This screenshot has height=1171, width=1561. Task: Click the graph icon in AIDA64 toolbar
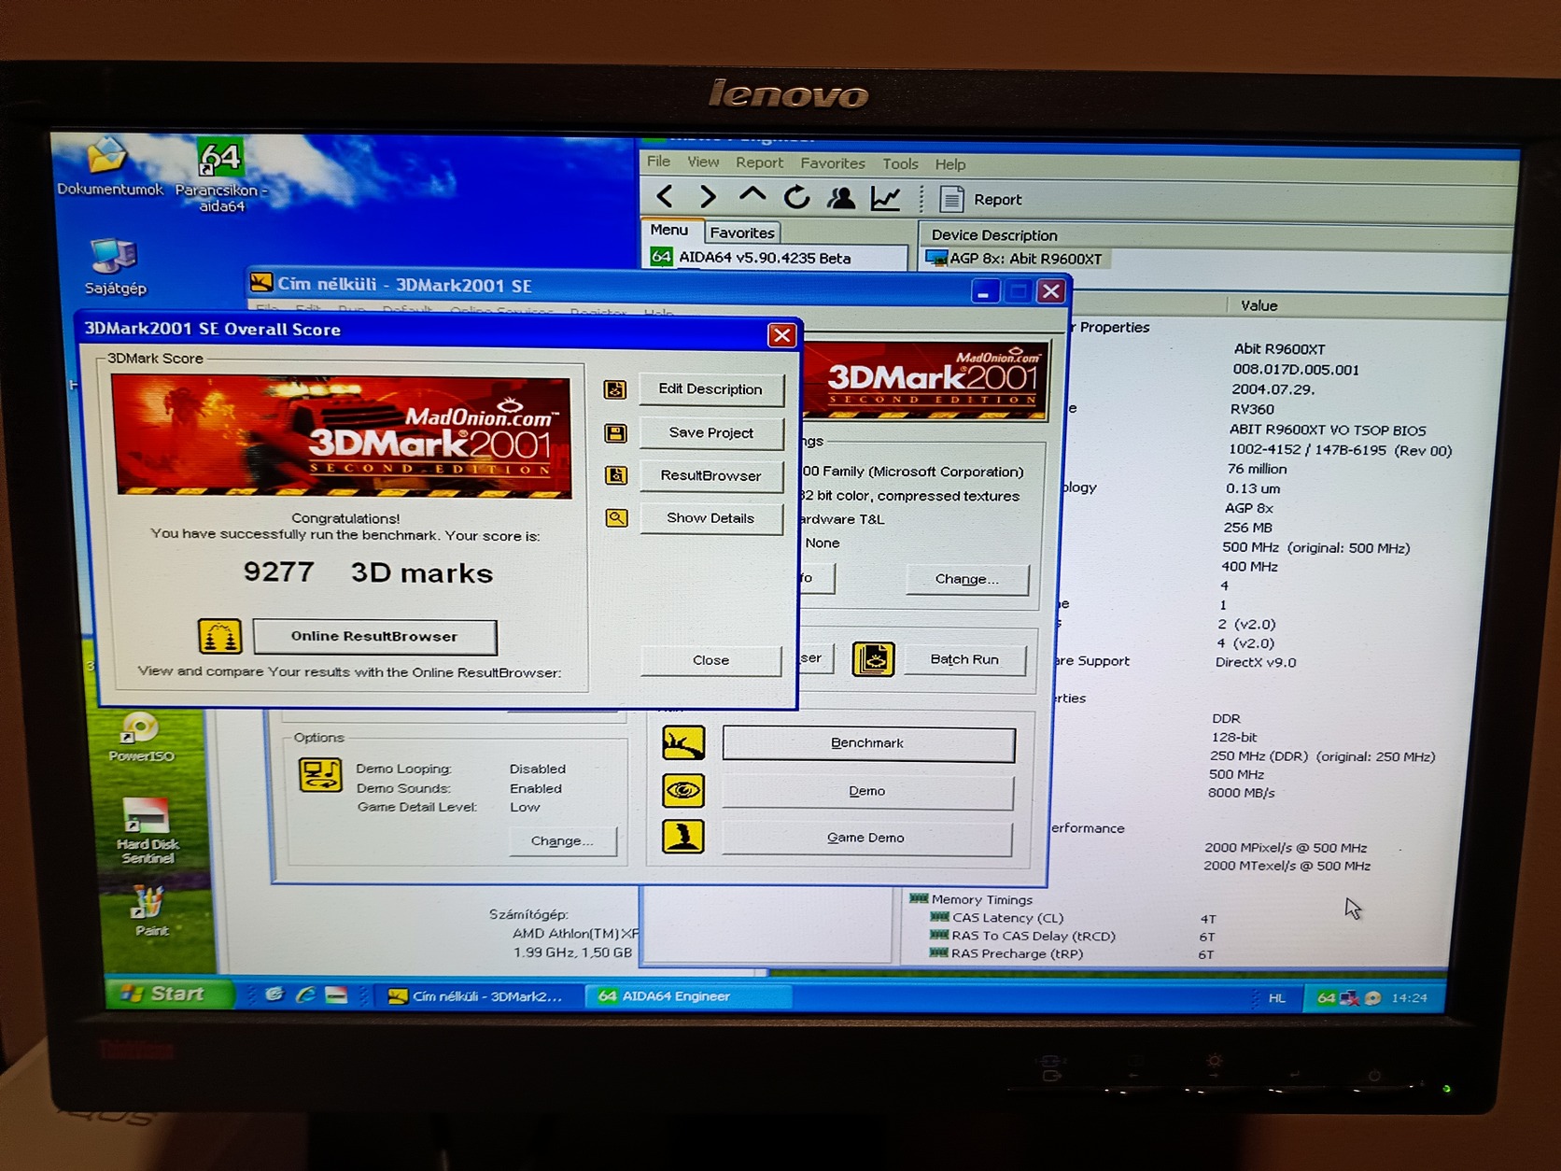pyautogui.click(x=885, y=198)
